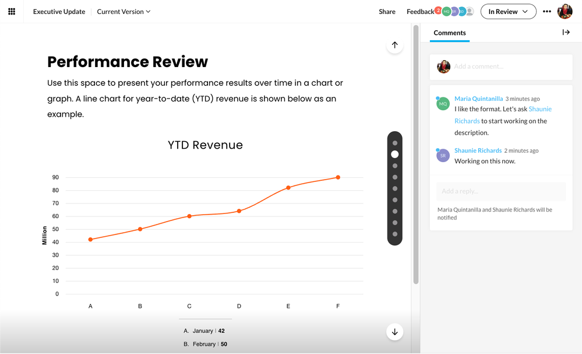
Task: Collapse the Comments side panel
Action: click(566, 32)
